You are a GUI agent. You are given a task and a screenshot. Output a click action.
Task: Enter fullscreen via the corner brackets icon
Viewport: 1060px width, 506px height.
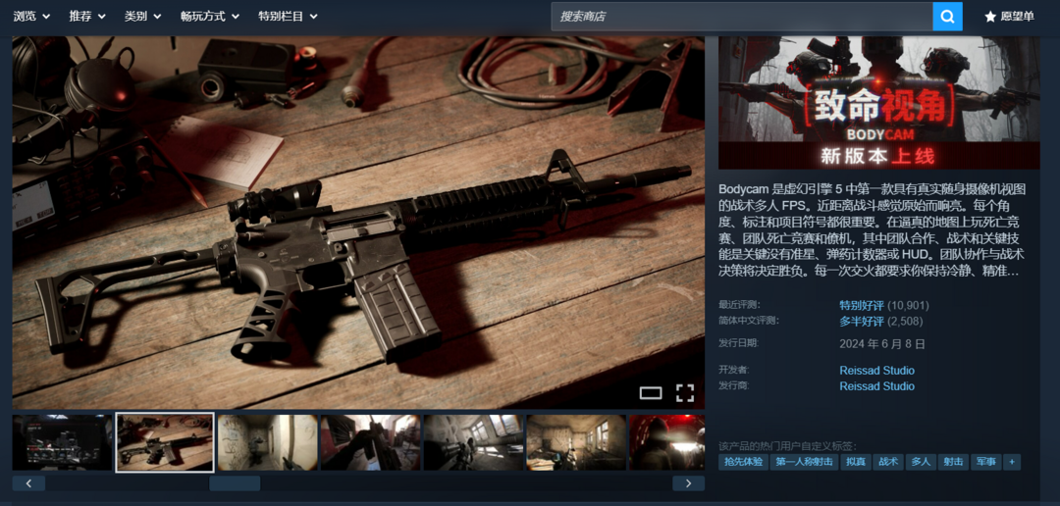[x=685, y=393]
